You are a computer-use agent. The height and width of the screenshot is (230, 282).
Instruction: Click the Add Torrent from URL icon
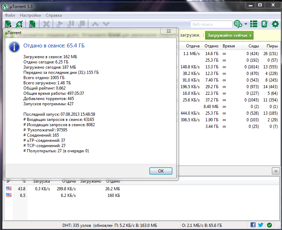click(19, 24)
